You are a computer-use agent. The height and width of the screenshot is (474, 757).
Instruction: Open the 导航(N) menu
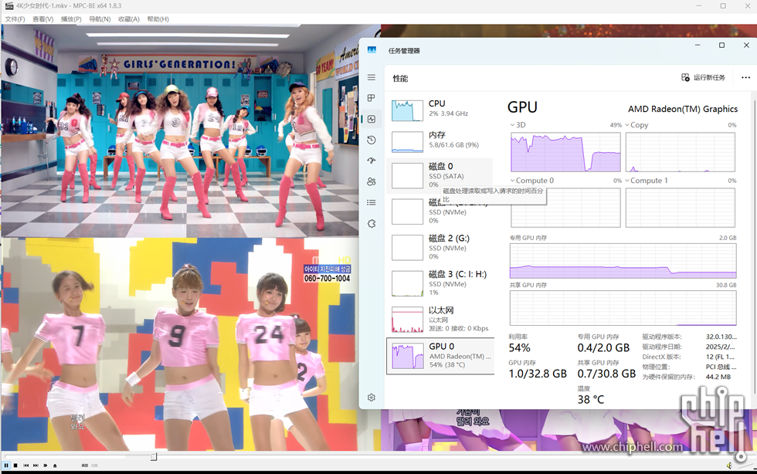100,19
